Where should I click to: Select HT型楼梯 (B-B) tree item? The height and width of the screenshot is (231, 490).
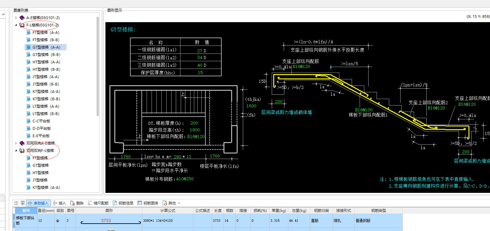[x=46, y=70]
